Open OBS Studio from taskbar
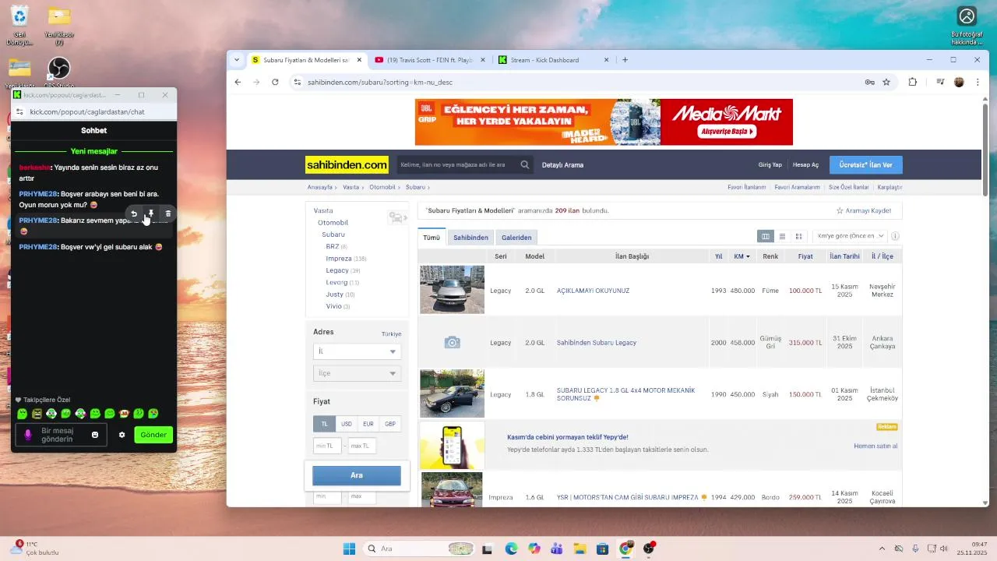997x561 pixels. tap(650, 549)
